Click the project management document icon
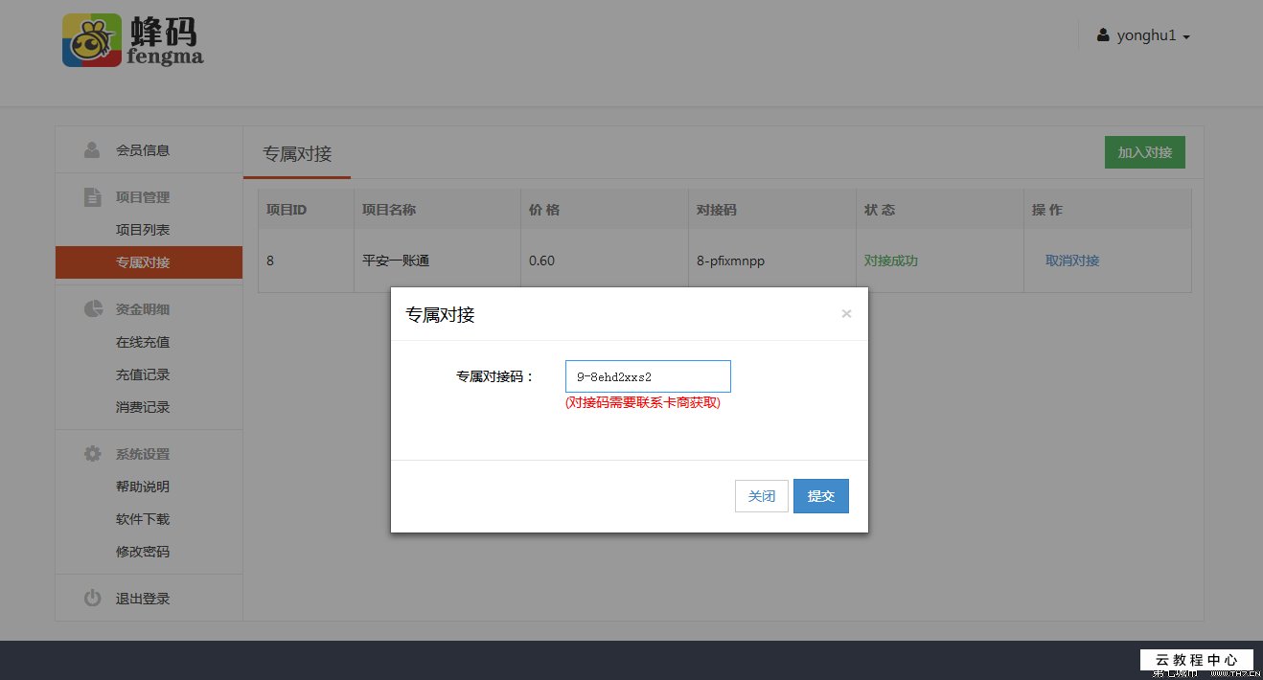This screenshot has height=680, width=1263. click(x=91, y=196)
